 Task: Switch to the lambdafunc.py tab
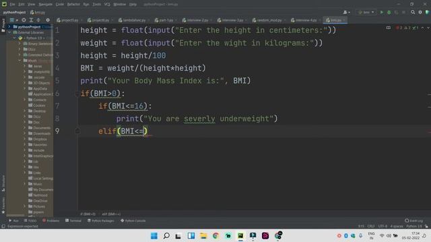(x=134, y=20)
